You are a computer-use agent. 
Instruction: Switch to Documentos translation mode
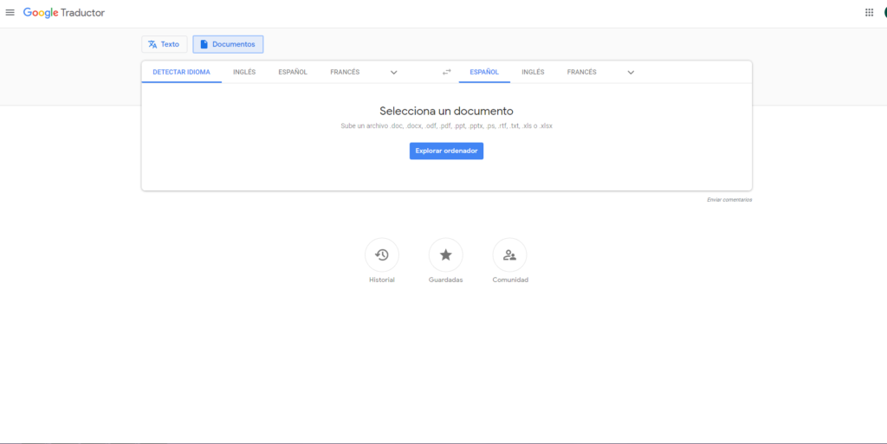228,44
